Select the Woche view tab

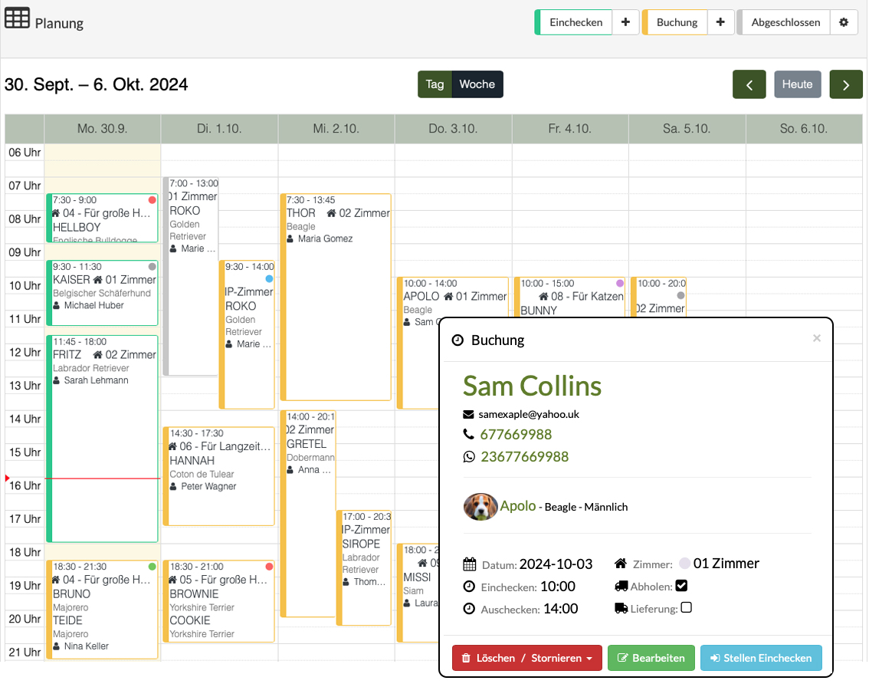point(477,84)
